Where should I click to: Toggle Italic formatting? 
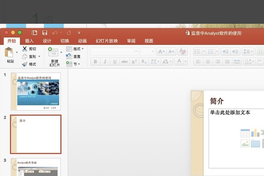[105, 62]
